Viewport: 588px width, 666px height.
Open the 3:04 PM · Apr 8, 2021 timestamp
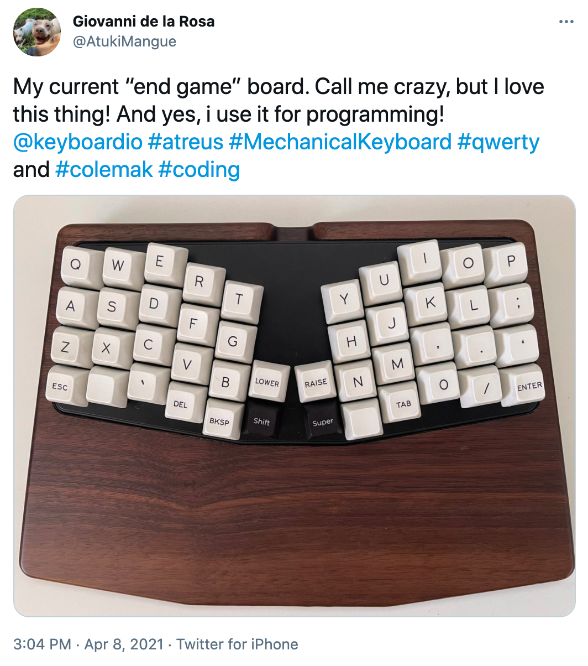click(x=88, y=644)
